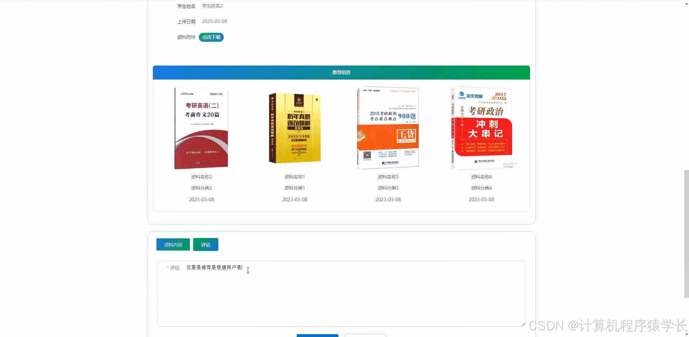
Task: Click the 考研英语(二) book cover thumbnail
Action: (x=201, y=128)
